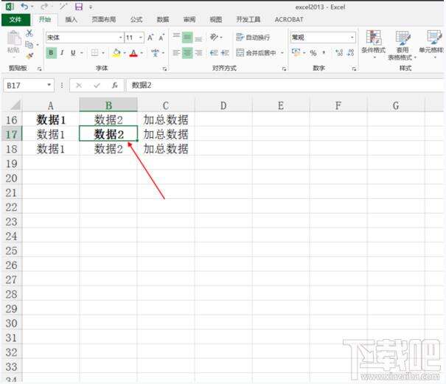The width and height of the screenshot is (446, 384).
Task: Open the Name Box dropdown arrow
Action: 49,85
